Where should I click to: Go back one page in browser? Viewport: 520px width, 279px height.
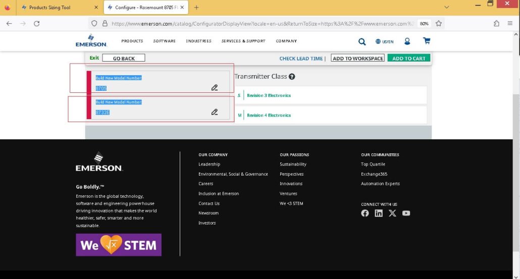click(x=9, y=24)
